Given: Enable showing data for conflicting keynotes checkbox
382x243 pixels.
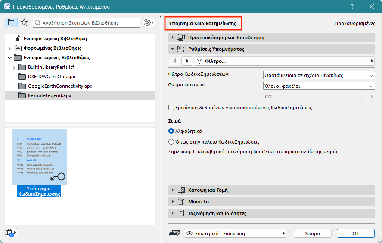Looking at the screenshot, I should pyautogui.click(x=171, y=108).
